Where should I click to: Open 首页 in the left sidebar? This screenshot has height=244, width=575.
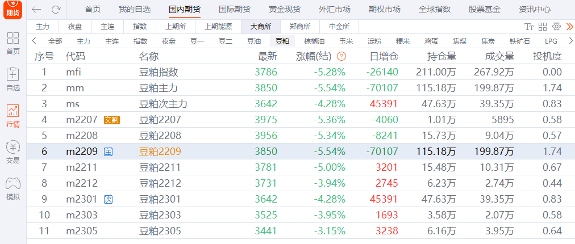click(13, 43)
